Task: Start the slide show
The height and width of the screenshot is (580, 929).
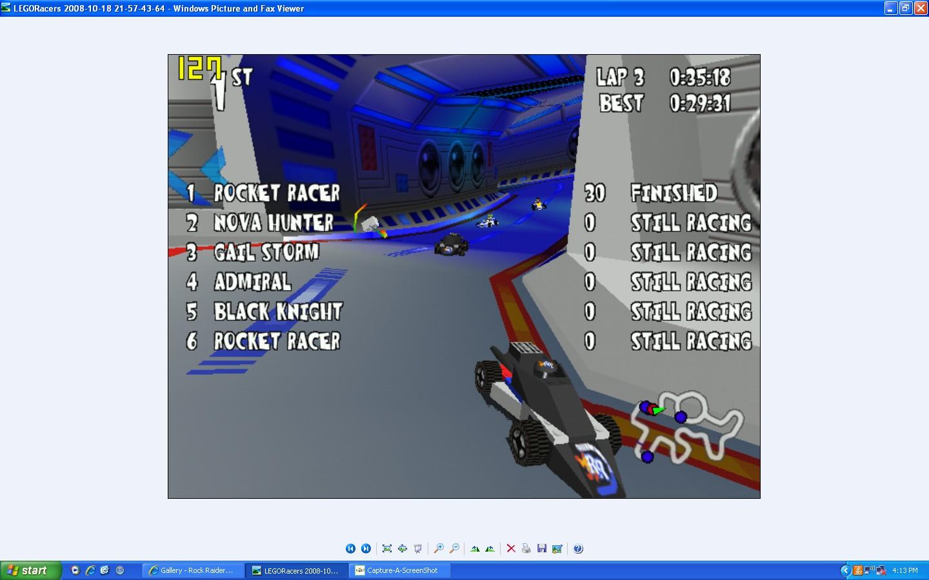Action: click(418, 548)
